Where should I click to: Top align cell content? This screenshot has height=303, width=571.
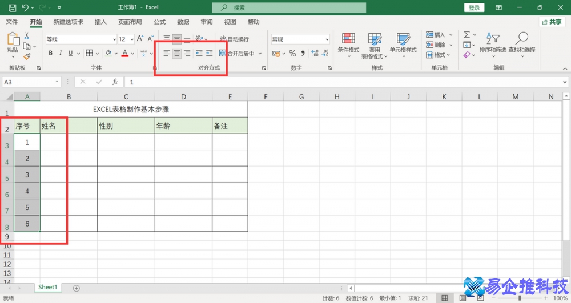pos(166,38)
